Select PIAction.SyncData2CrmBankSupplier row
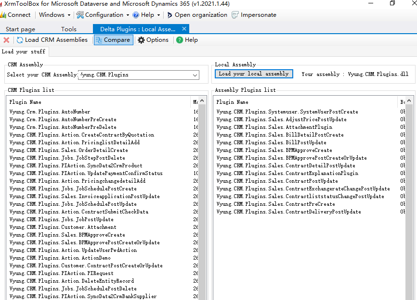 coord(102,297)
